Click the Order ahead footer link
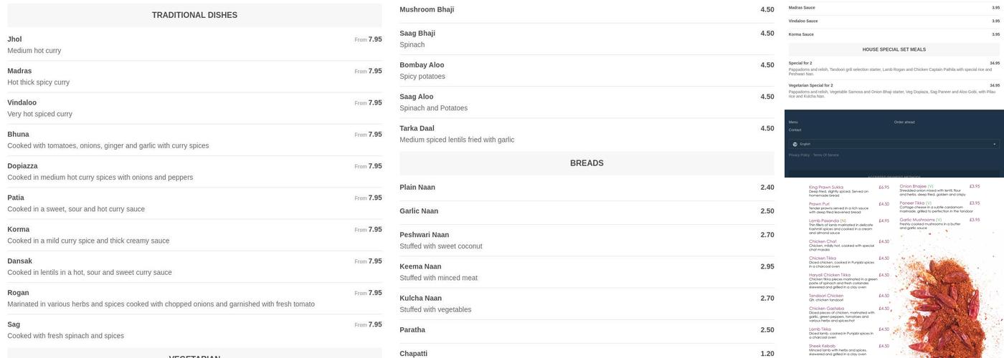 click(x=904, y=122)
